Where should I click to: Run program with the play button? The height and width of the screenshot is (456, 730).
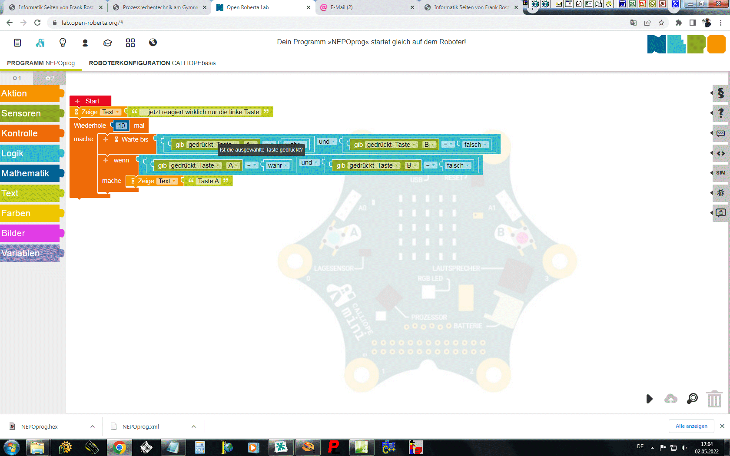pyautogui.click(x=649, y=399)
